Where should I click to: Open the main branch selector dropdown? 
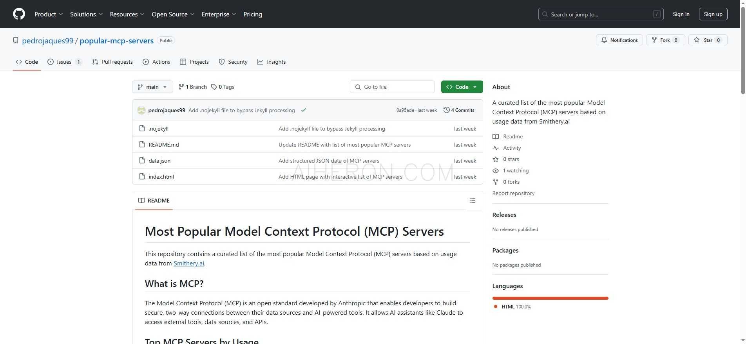(x=152, y=87)
